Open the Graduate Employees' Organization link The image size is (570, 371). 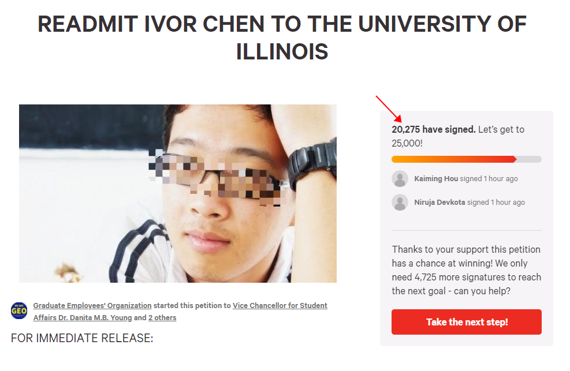pos(92,306)
